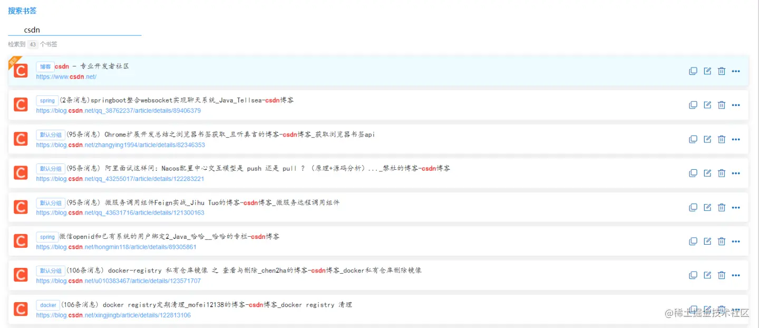This screenshot has width=759, height=328.
Task: Edit the 微服务调用组件Feign实战 bookmark
Action: click(x=707, y=207)
